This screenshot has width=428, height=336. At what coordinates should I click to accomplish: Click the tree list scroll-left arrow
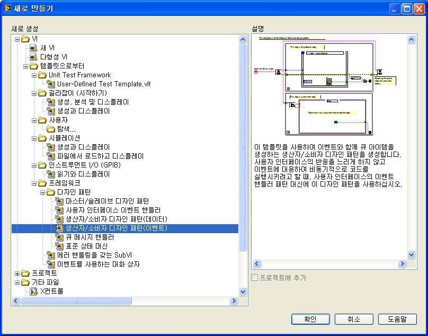(x=15, y=301)
